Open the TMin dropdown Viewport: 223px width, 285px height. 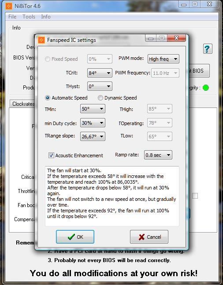point(93,109)
